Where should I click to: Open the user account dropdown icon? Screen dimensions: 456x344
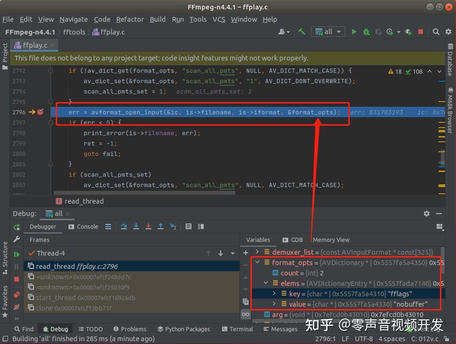[284, 32]
